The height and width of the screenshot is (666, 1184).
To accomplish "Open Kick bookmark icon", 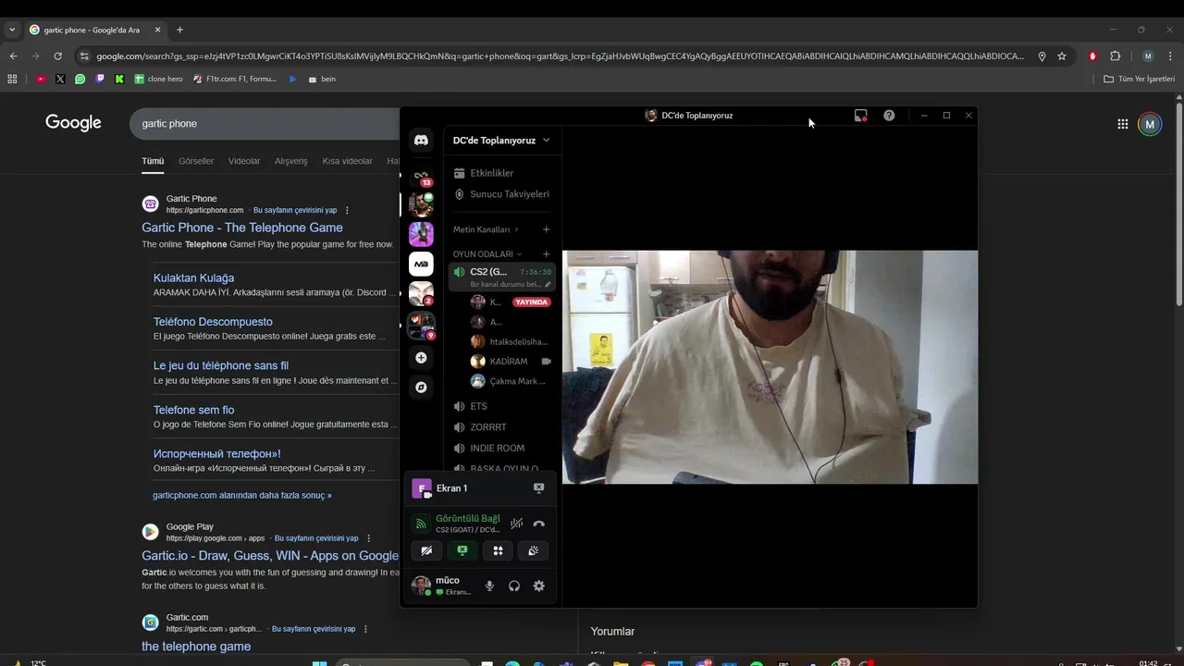I will coord(119,79).
